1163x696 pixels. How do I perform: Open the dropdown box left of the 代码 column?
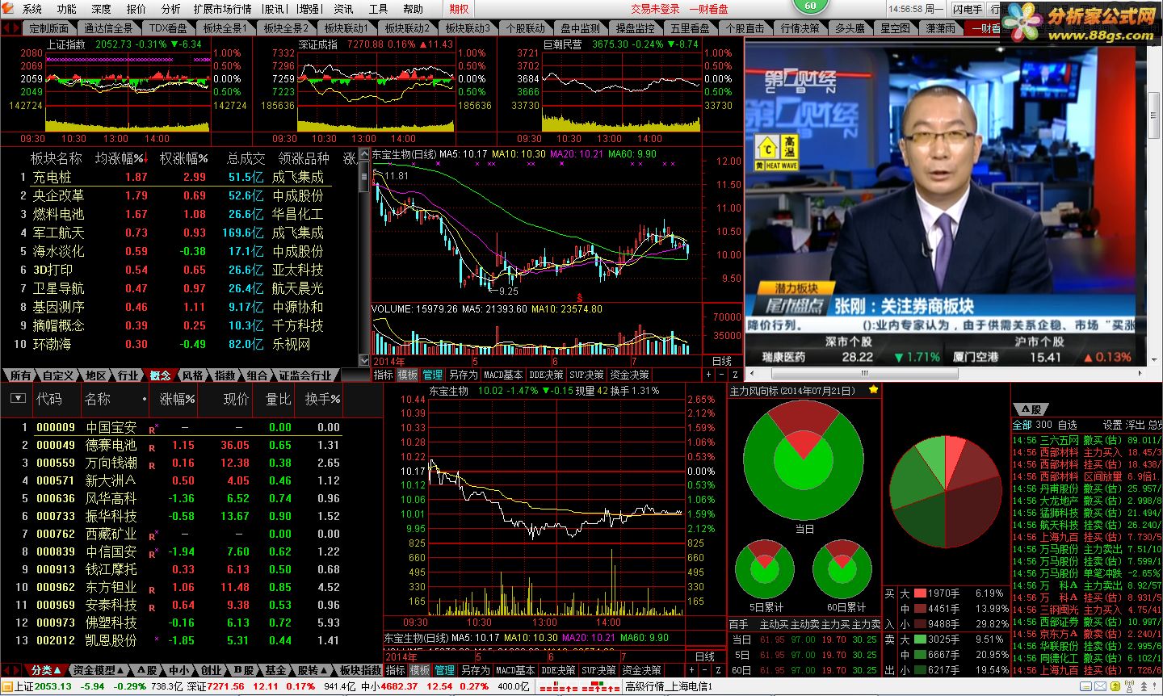pos(16,399)
